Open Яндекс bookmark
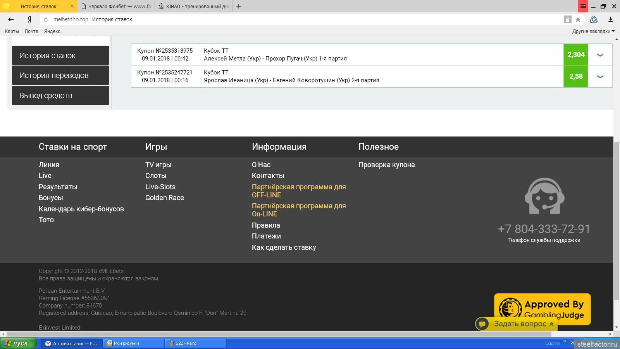Screen dimensions: 620x349 tap(52, 31)
